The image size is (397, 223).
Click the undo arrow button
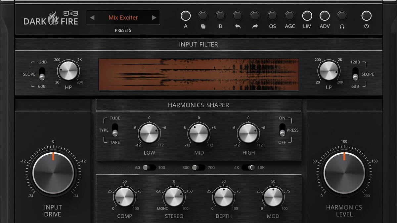(x=238, y=16)
